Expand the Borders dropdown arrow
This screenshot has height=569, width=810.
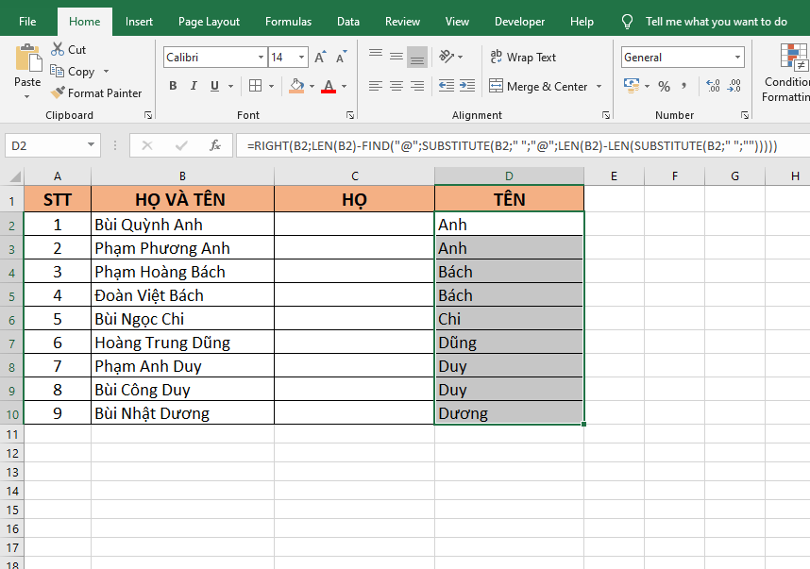271,86
